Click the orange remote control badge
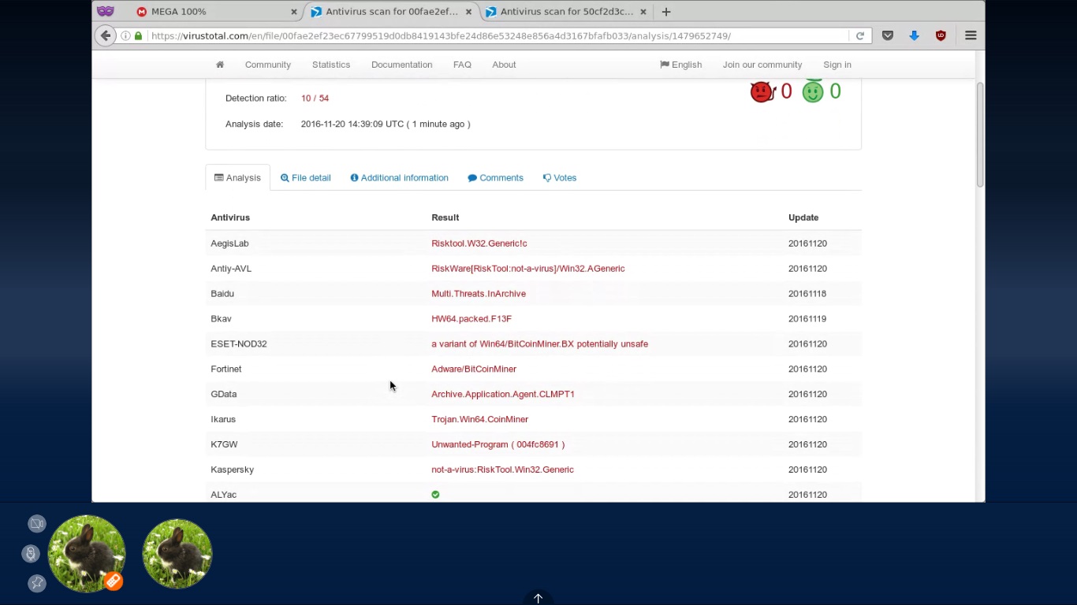Image resolution: width=1077 pixels, height=605 pixels. [114, 581]
